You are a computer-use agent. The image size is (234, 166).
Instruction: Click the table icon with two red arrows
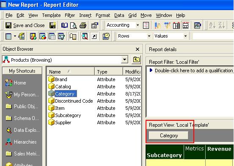176,25
